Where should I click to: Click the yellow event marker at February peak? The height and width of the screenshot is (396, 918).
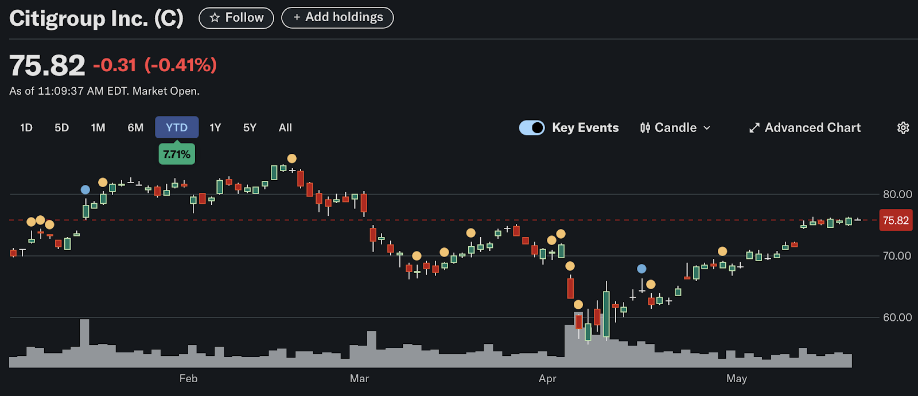(292, 158)
